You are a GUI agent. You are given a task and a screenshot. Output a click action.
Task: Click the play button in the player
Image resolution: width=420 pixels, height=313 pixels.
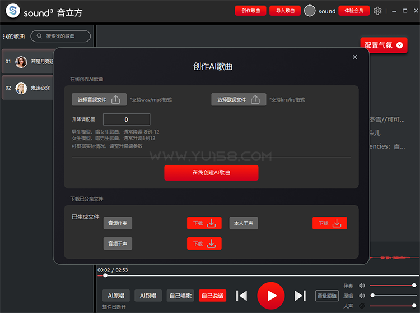pyautogui.click(x=271, y=295)
